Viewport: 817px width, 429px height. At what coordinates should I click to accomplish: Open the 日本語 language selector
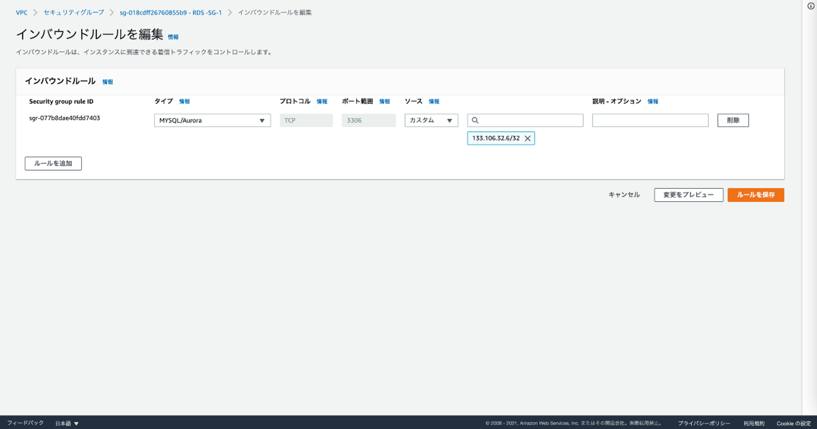[x=67, y=423]
